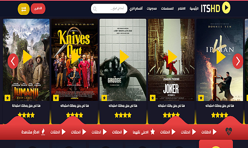Click the heartbeat icon in the red bar

(x=229, y=131)
